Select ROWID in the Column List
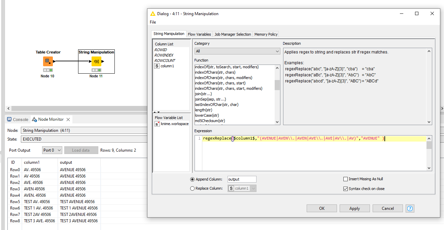Viewport: 444px width, 230px height. (161, 50)
